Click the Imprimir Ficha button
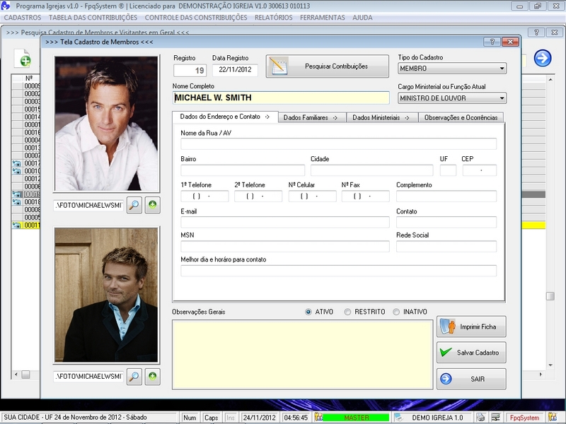Viewport: 566px width, 424px height. (471, 326)
